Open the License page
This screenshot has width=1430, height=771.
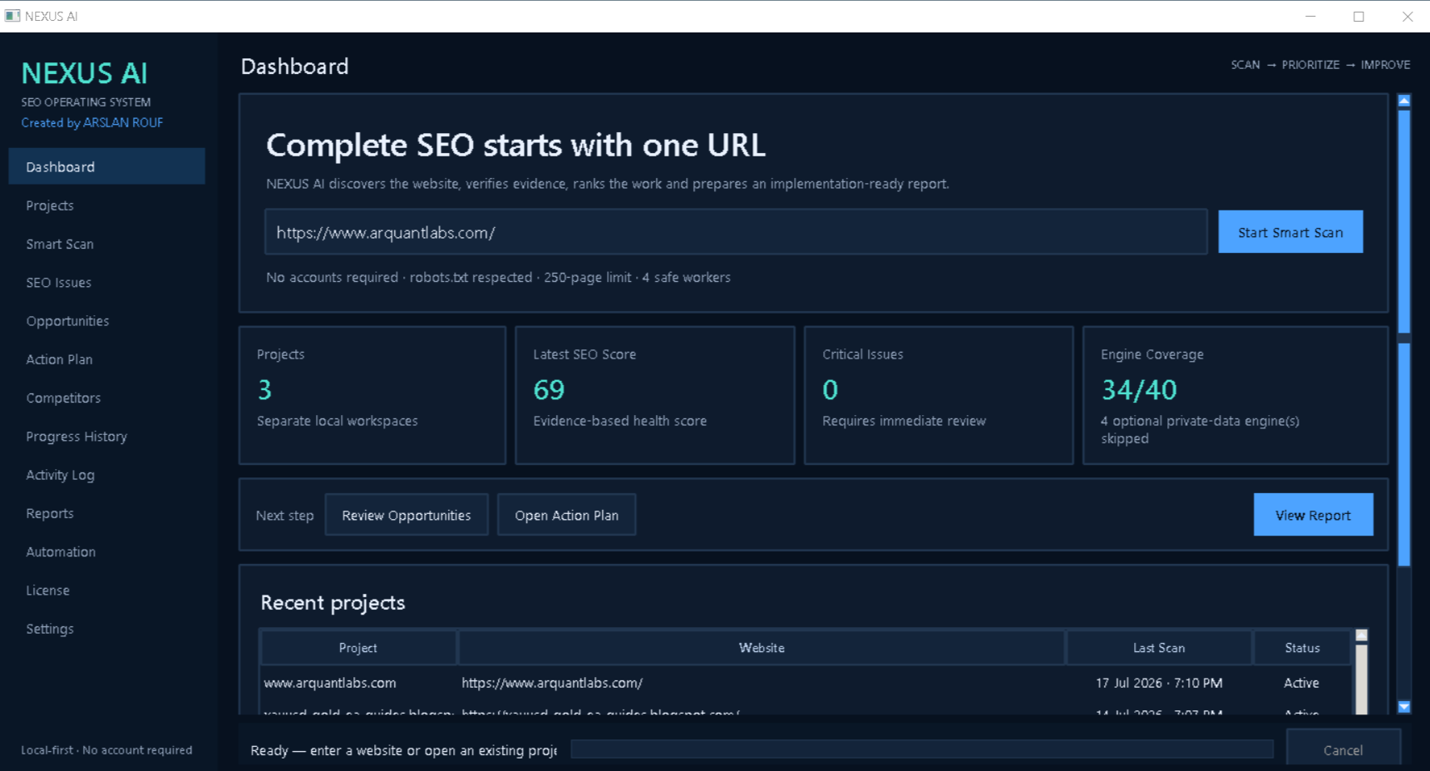tap(106, 591)
